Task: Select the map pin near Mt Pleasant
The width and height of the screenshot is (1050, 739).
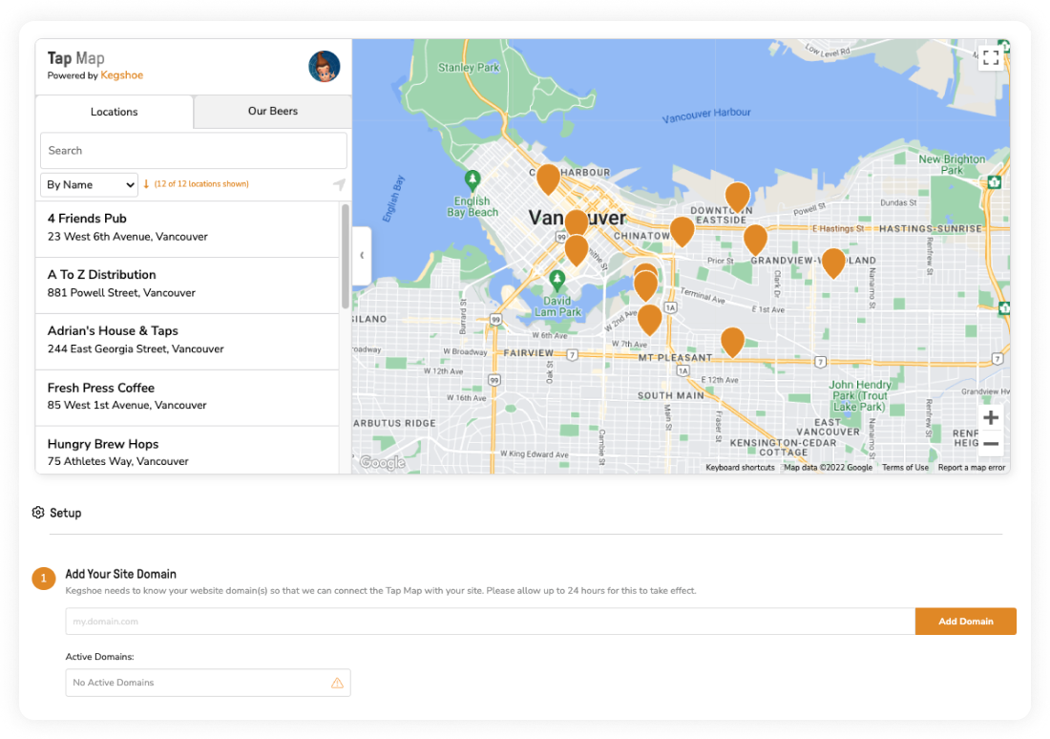Action: pyautogui.click(x=732, y=342)
